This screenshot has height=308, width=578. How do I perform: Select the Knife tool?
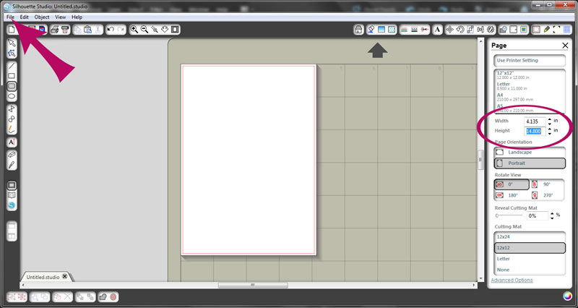(x=12, y=165)
